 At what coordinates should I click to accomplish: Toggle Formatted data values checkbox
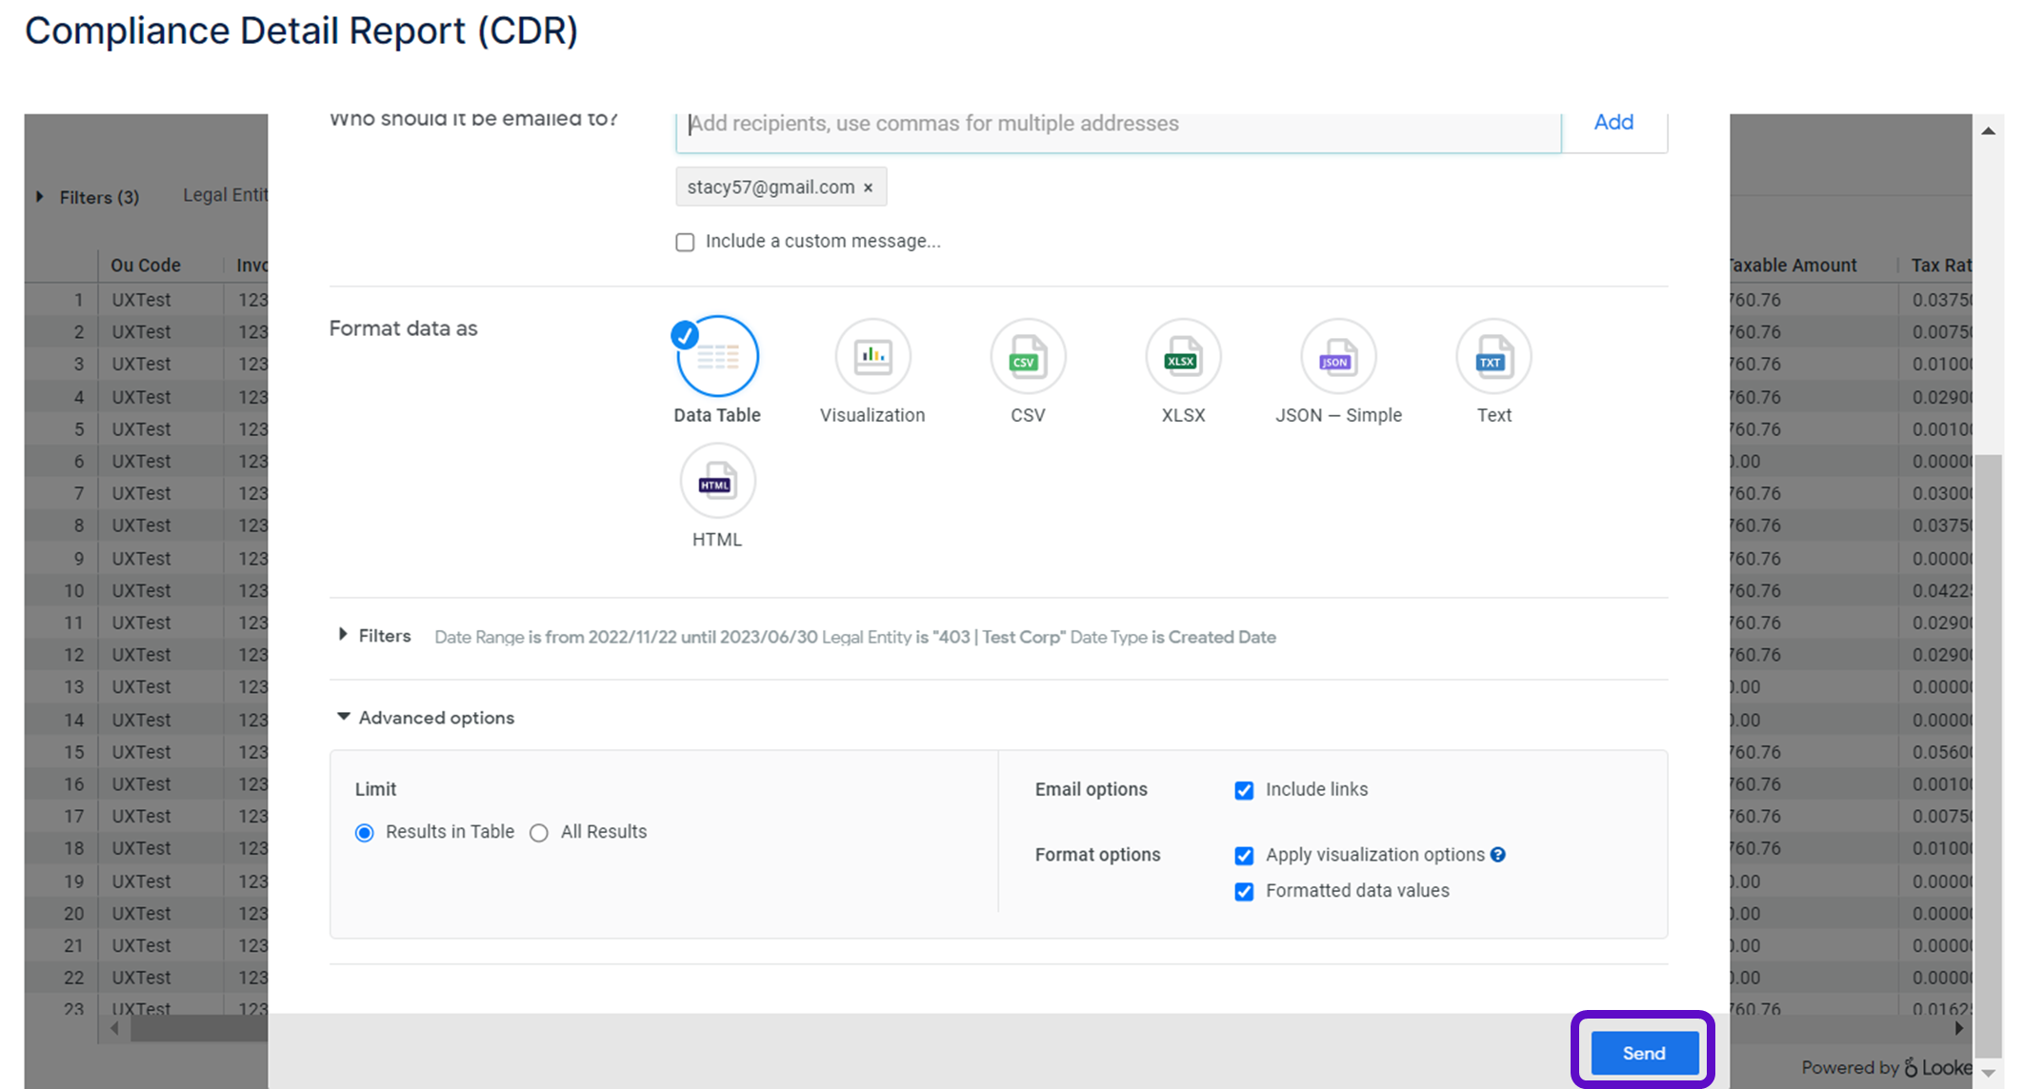click(1244, 892)
